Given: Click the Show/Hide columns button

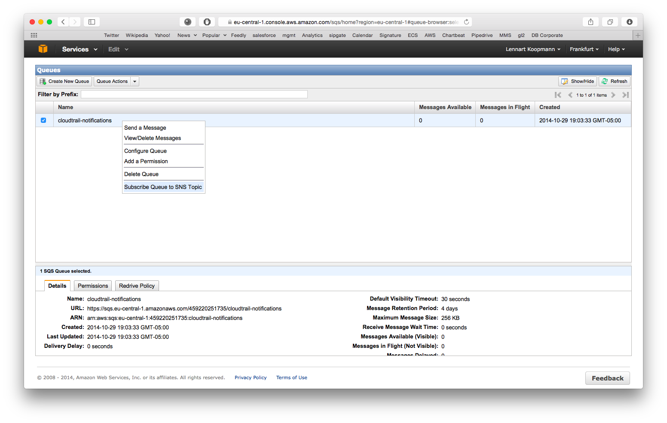Looking at the screenshot, I should (578, 81).
